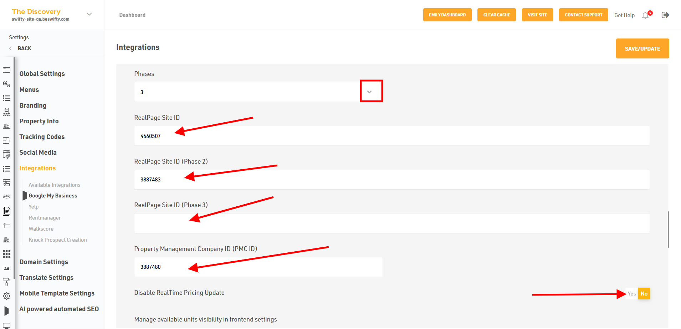Open the gear settings sidebar icon
The width and height of the screenshot is (681, 329).
6,296
